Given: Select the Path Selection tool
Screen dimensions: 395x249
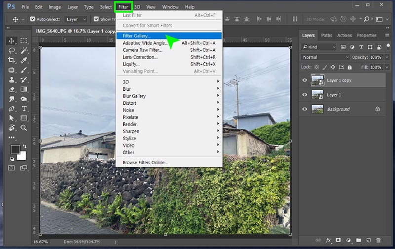Looking at the screenshot, I should [11, 118].
